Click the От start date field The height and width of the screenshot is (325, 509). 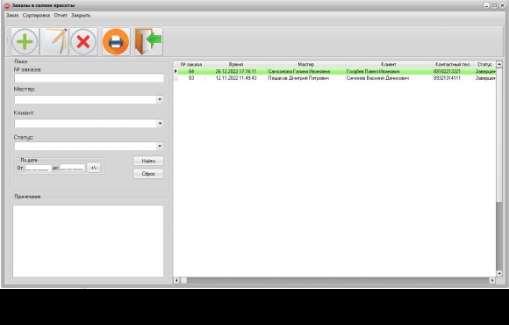[38, 168]
